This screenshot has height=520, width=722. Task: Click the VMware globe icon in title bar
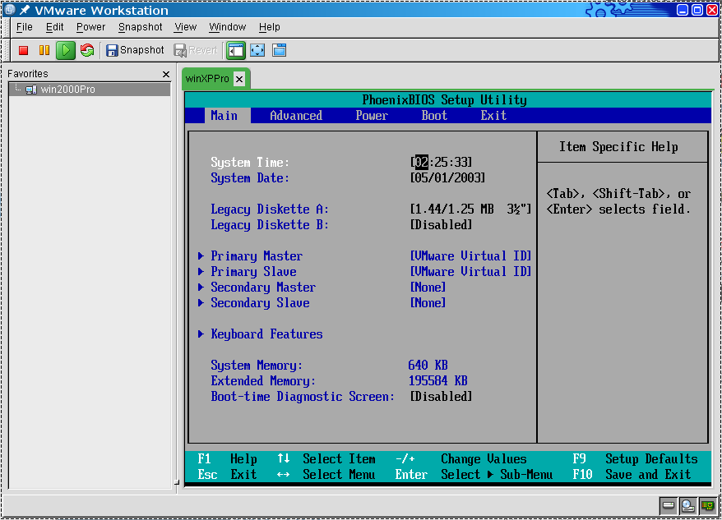(10, 10)
